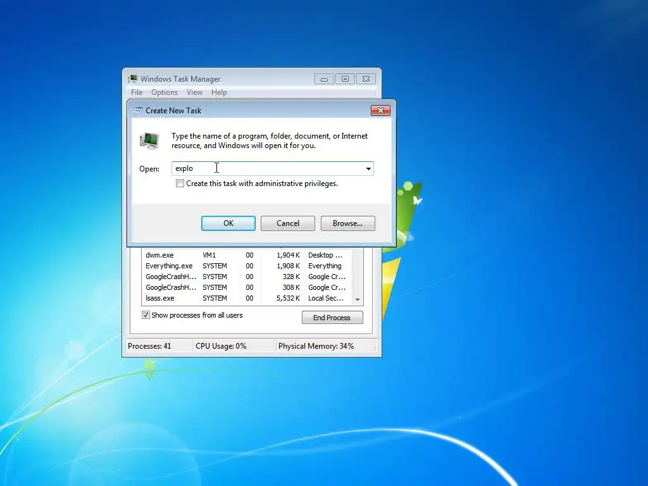Click the 328 K memory value
The image size is (648, 486).
point(291,277)
